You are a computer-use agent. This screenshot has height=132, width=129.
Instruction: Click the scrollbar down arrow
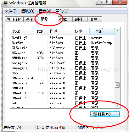pos(117,105)
